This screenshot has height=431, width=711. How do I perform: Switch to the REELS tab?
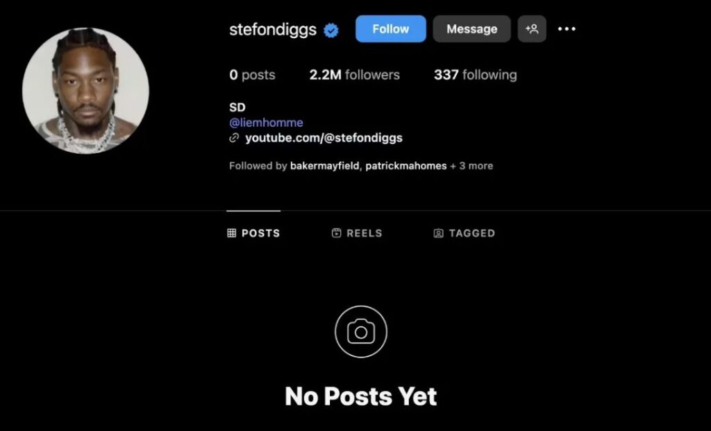[x=357, y=233]
